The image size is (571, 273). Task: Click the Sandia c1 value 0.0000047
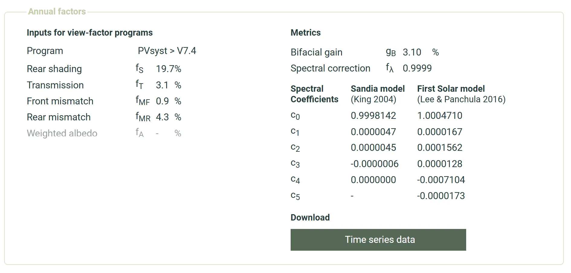[x=373, y=132]
